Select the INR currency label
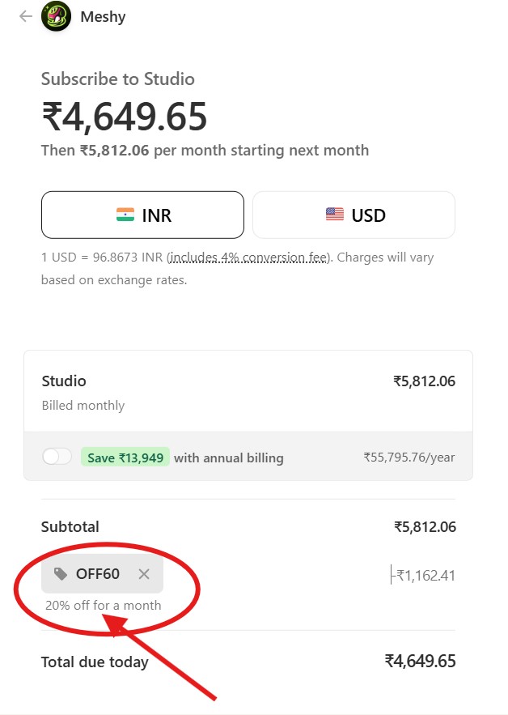Image resolution: width=508 pixels, height=715 pixels. tap(156, 215)
